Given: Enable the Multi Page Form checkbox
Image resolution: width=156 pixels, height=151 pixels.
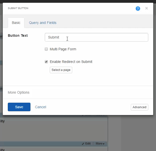Looking at the screenshot, I should point(46,49).
